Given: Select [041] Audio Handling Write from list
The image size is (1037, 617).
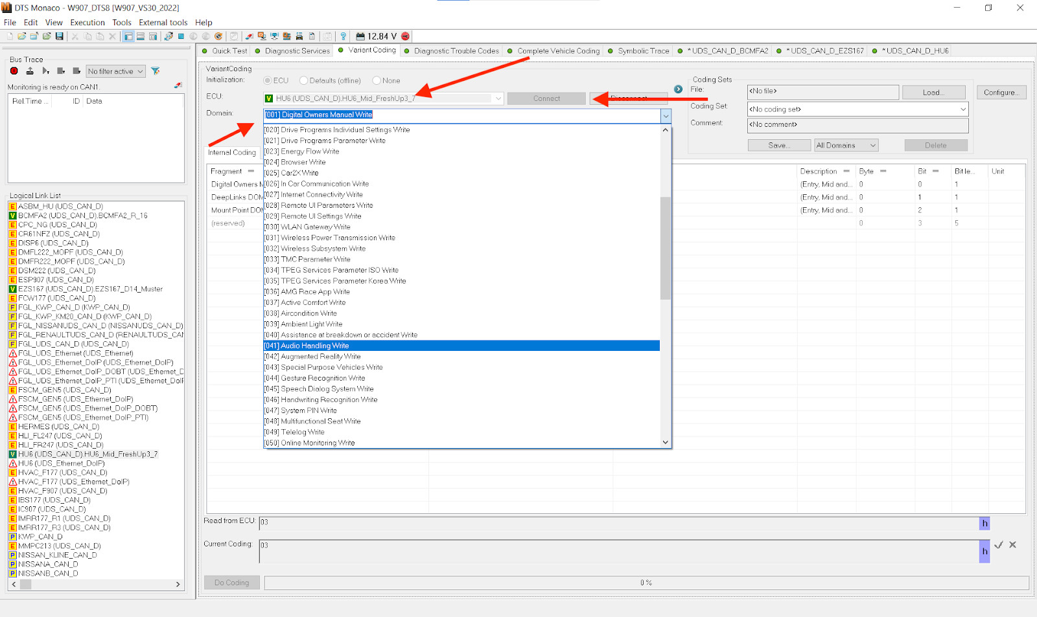Looking at the screenshot, I should point(315,346).
